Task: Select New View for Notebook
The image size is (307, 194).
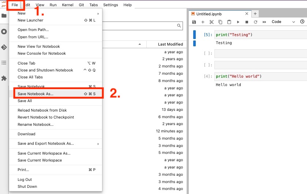Action: click(x=56, y=46)
